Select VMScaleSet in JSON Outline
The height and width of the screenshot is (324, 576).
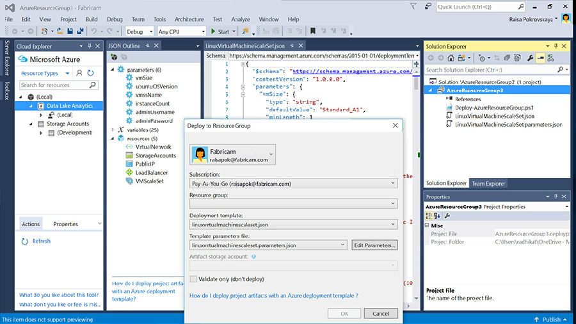(150, 181)
